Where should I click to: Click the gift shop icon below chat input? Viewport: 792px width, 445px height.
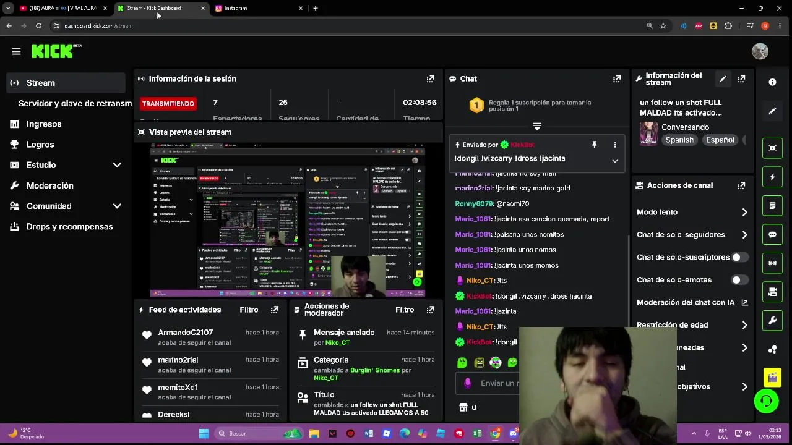tap(463, 407)
